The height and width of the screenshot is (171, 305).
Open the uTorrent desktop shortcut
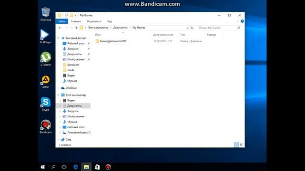click(46, 59)
